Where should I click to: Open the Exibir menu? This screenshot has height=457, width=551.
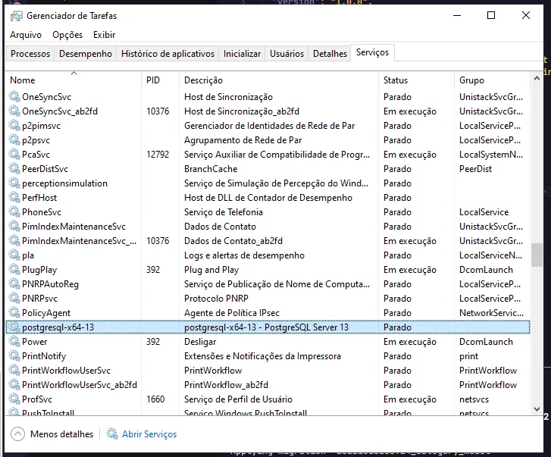click(105, 35)
